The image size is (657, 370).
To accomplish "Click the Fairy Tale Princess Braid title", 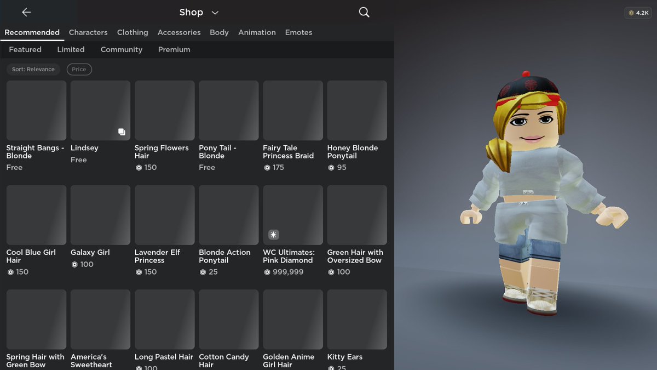I will click(289, 152).
